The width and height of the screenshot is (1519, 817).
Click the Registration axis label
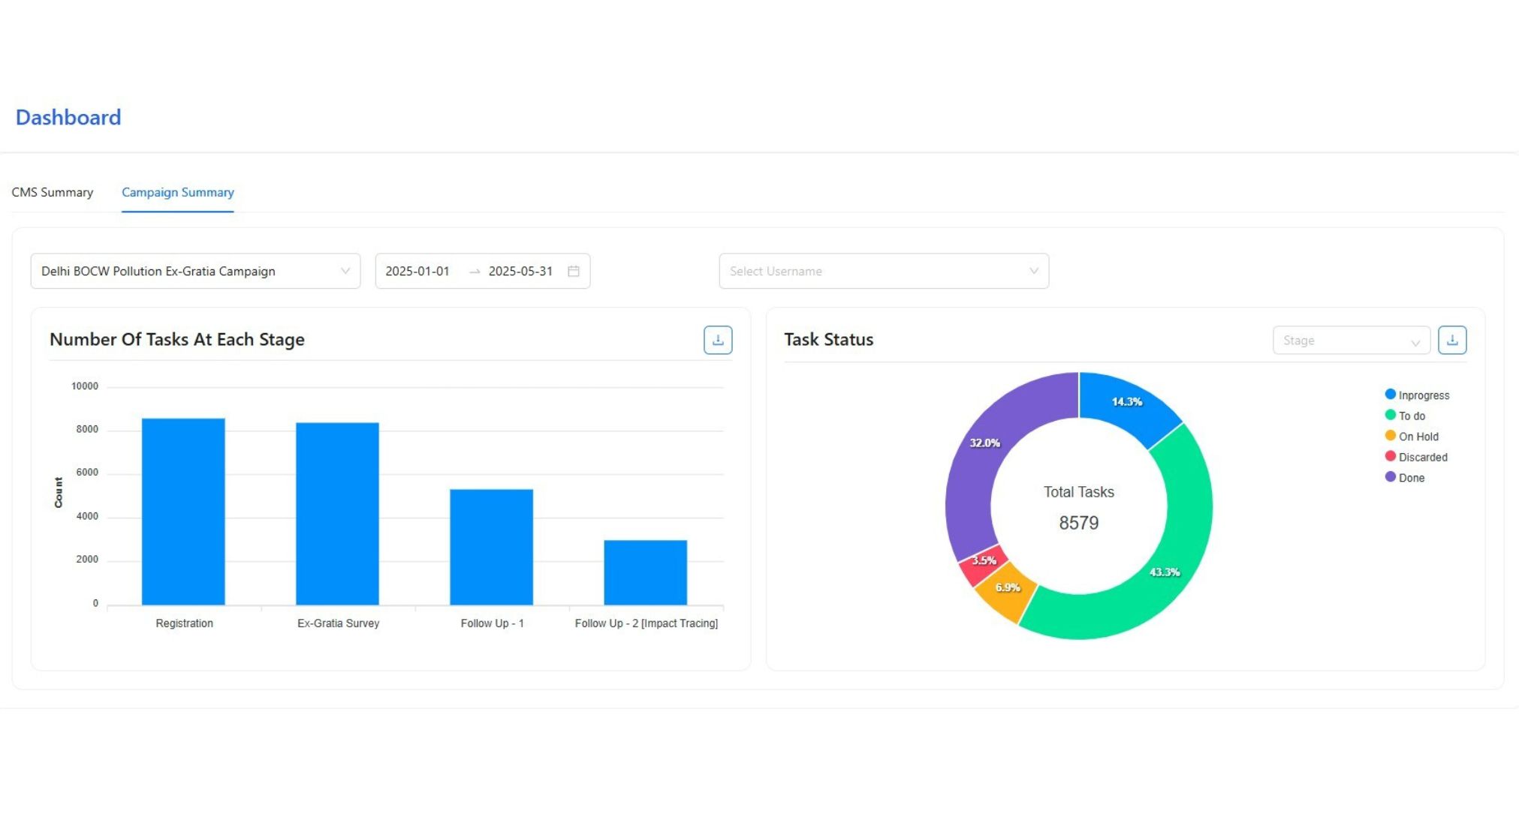pyautogui.click(x=183, y=623)
